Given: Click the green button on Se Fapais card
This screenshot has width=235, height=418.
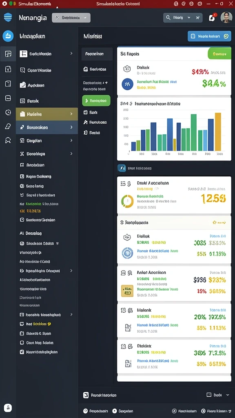Looking at the screenshot, I should [219, 53].
